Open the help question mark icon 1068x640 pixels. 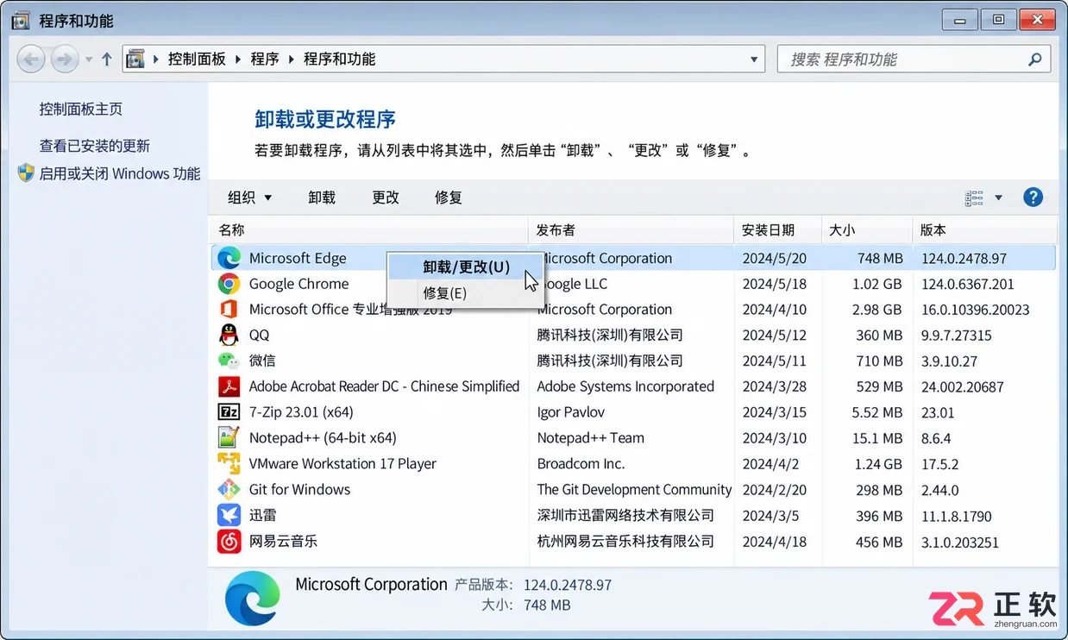tap(1033, 198)
